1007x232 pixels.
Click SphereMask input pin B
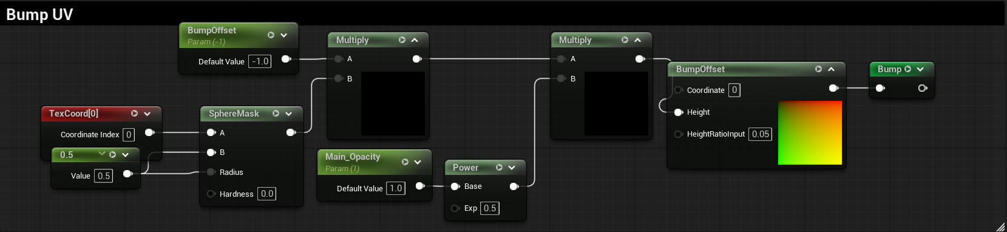(211, 152)
